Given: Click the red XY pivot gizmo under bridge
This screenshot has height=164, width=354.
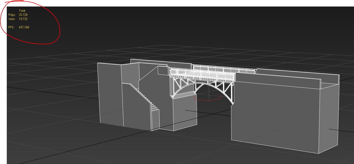Looking at the screenshot, I should (x=208, y=98).
